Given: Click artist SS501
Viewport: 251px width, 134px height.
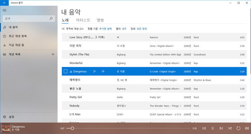Looking at the screenshot, I should [x=120, y=114].
